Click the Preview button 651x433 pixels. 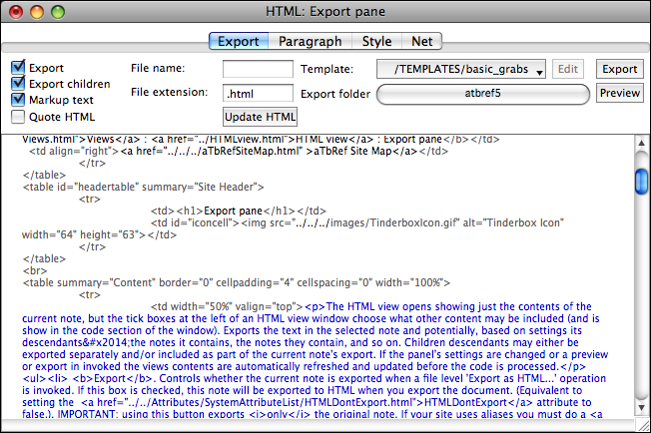(x=619, y=94)
